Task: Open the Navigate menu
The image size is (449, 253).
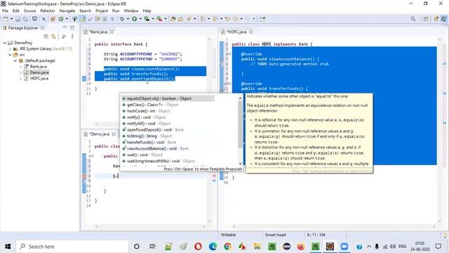Action: coord(67,11)
